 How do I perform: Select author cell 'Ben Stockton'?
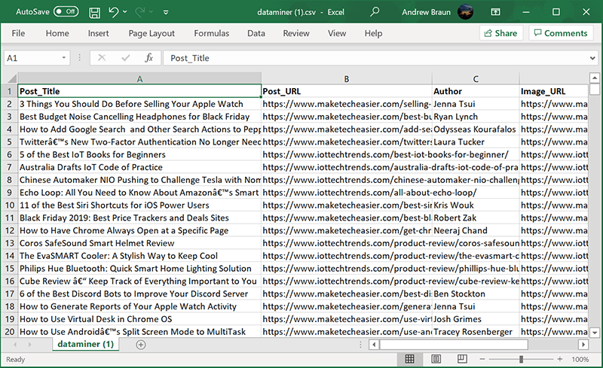[x=476, y=293]
